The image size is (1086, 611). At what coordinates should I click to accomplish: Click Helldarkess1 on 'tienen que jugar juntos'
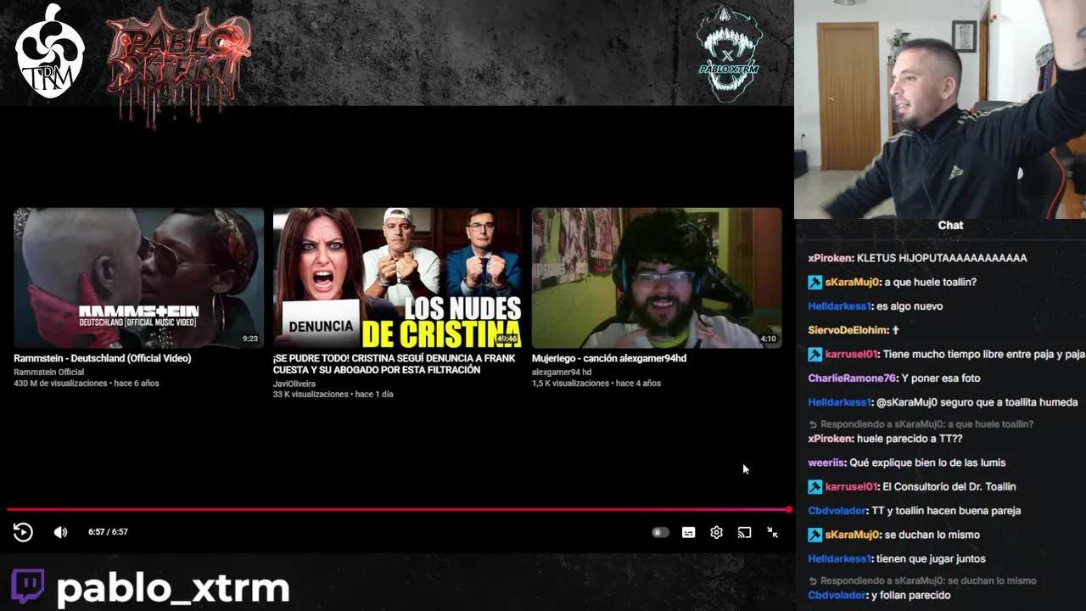point(840,558)
